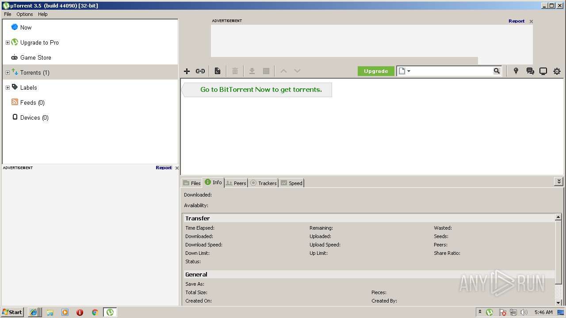The image size is (566, 318).
Task: Expand the Upgrade to Pro node
Action: [8, 43]
